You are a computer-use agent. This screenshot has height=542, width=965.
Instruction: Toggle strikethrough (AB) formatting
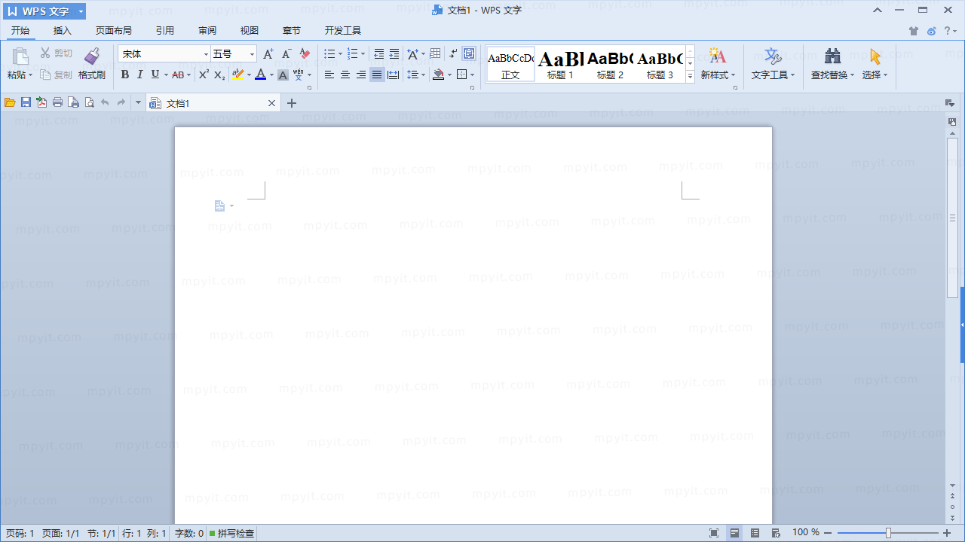(178, 75)
